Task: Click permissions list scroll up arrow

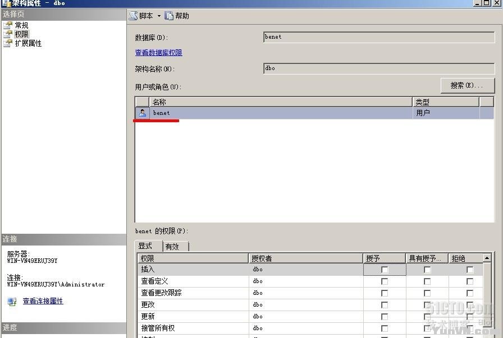Action: click(x=487, y=258)
